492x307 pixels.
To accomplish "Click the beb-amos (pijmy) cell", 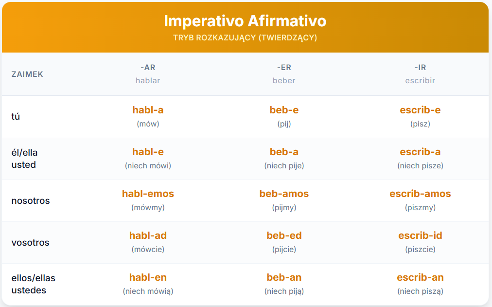I will point(284,200).
